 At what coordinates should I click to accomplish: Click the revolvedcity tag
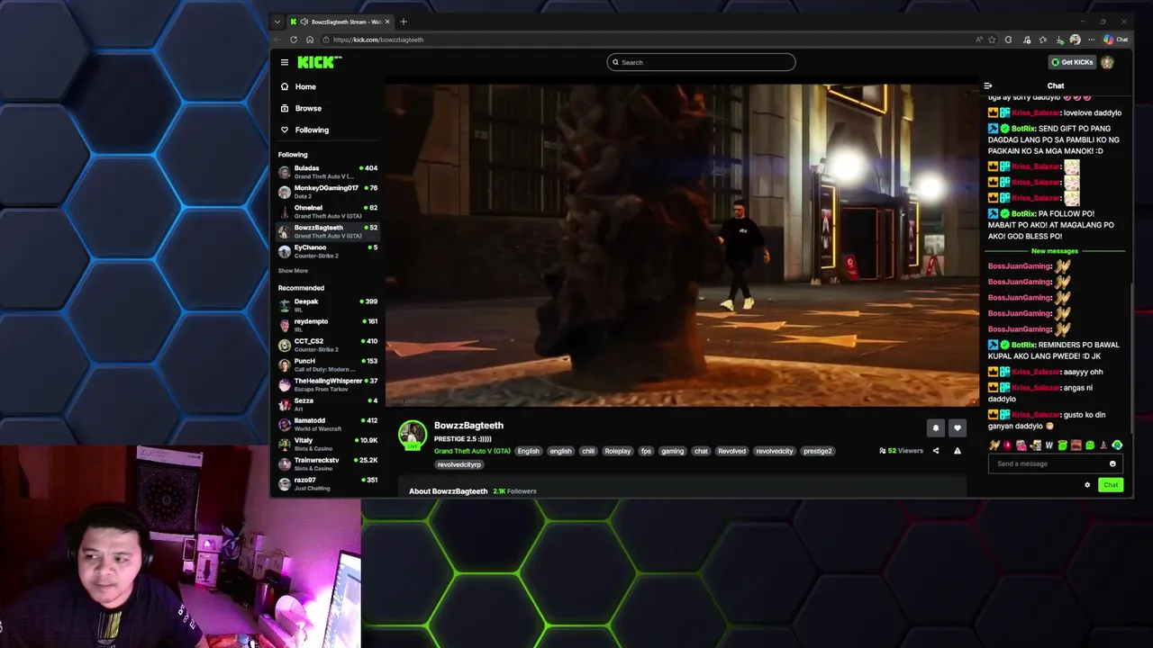775,451
